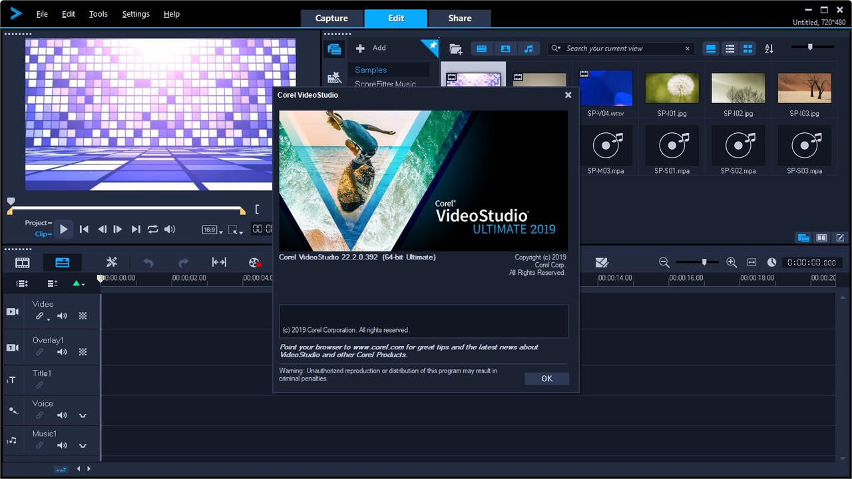Show all visible tracks icon
Viewport: 852px width, 479px height.
click(x=22, y=283)
